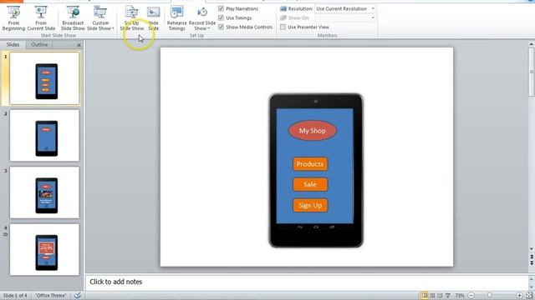
Task: Open Record Slide Show dropdown
Action: pos(202,18)
